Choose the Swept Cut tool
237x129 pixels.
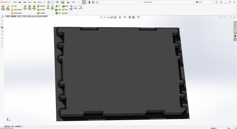coord(41,6)
